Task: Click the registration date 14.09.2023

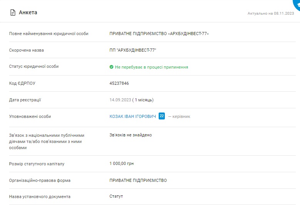Action: coord(120,100)
